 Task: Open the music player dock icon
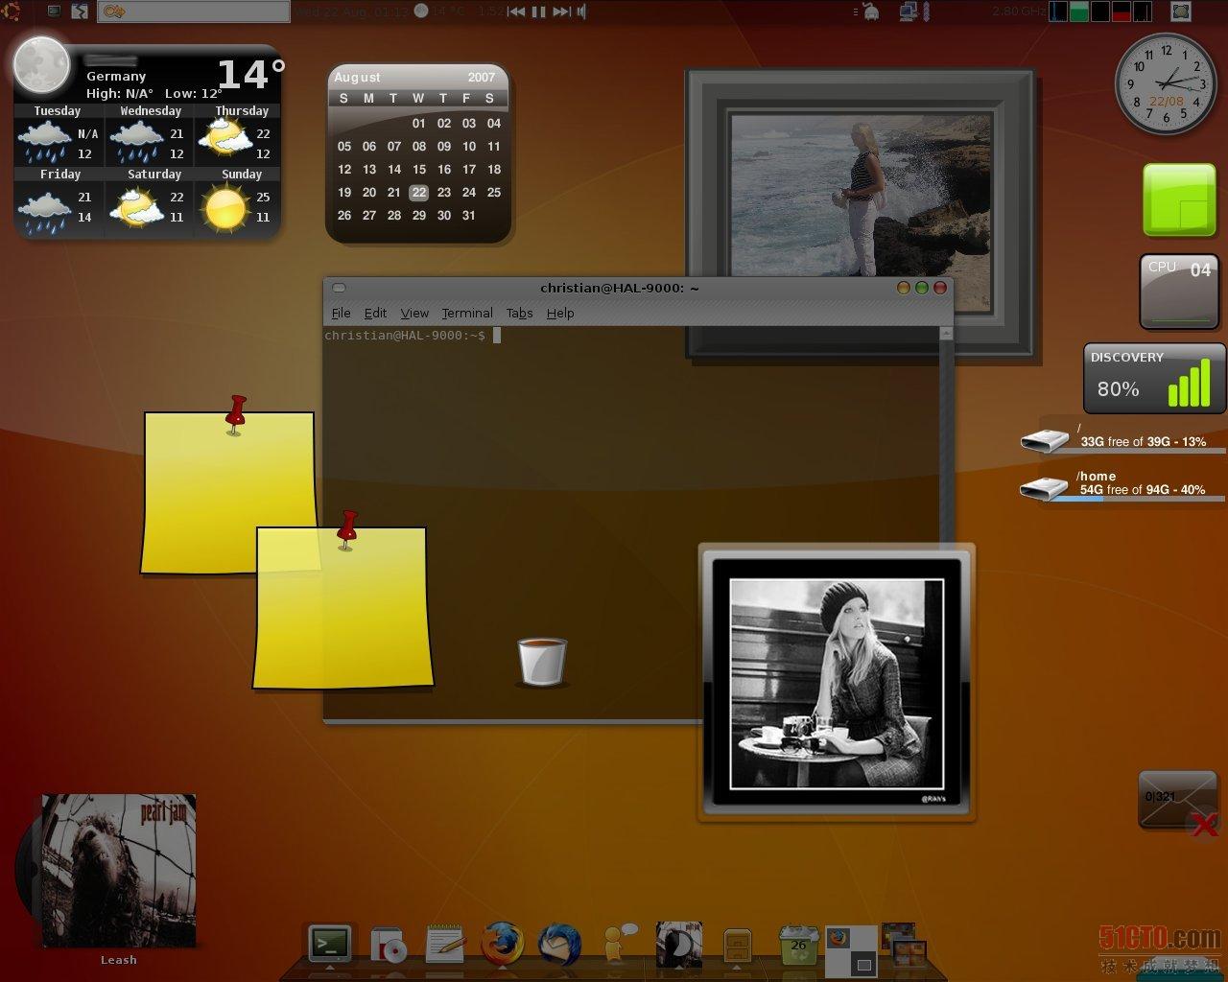tap(678, 945)
